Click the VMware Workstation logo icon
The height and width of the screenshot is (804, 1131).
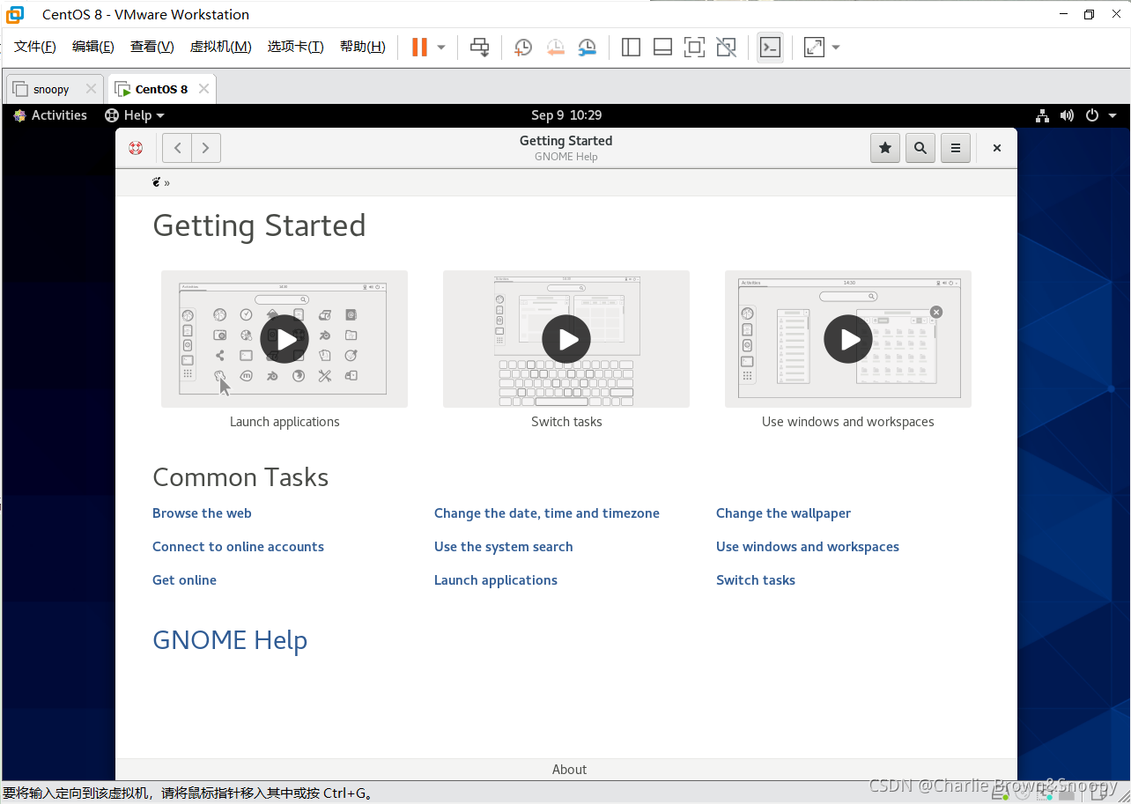pyautogui.click(x=15, y=14)
